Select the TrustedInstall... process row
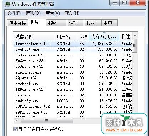The width and height of the screenshot is (149, 136). pyautogui.click(x=72, y=44)
